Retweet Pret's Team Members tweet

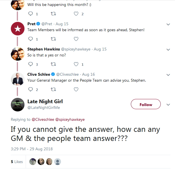[x=53, y=39]
